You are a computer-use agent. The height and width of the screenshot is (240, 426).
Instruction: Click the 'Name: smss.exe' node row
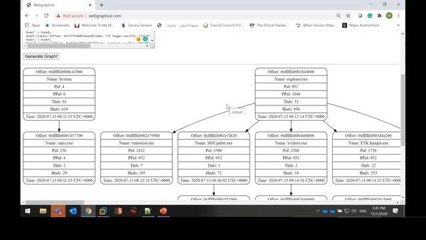pos(59,143)
